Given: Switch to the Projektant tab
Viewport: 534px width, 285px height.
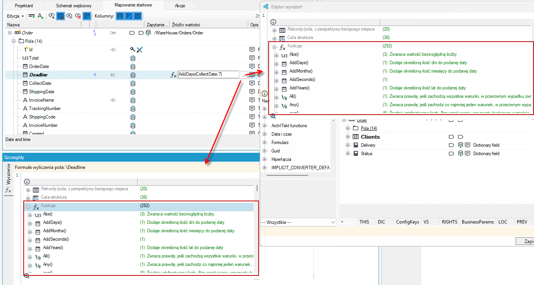Looking at the screenshot, I should [x=24, y=6].
